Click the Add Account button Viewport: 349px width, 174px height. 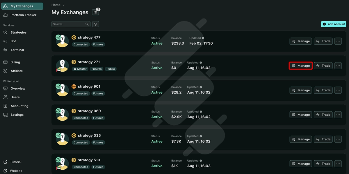click(334, 24)
